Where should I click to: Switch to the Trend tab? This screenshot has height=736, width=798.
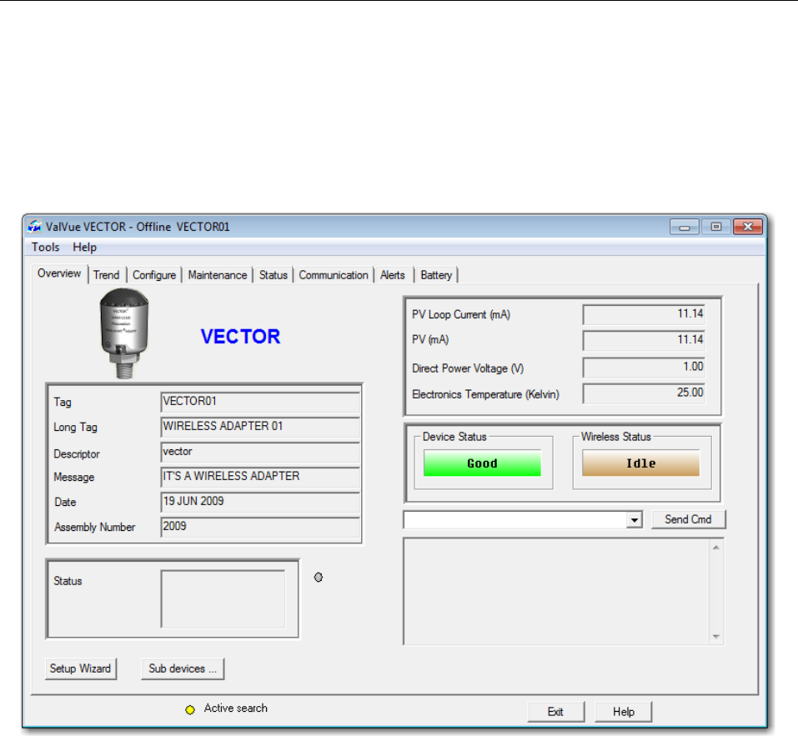pyautogui.click(x=107, y=275)
